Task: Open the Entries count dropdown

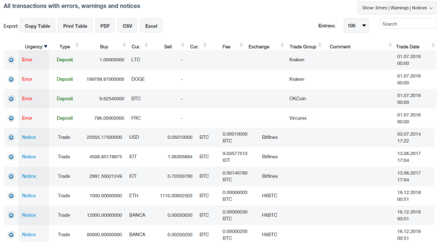Action: pos(356,26)
